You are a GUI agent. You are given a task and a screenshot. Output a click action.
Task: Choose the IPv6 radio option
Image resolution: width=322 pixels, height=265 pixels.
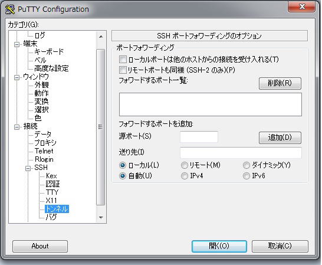tap(247, 176)
